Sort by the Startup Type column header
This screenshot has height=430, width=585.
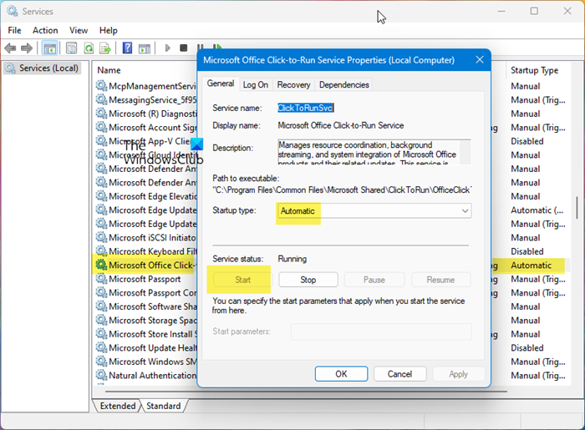pyautogui.click(x=535, y=70)
